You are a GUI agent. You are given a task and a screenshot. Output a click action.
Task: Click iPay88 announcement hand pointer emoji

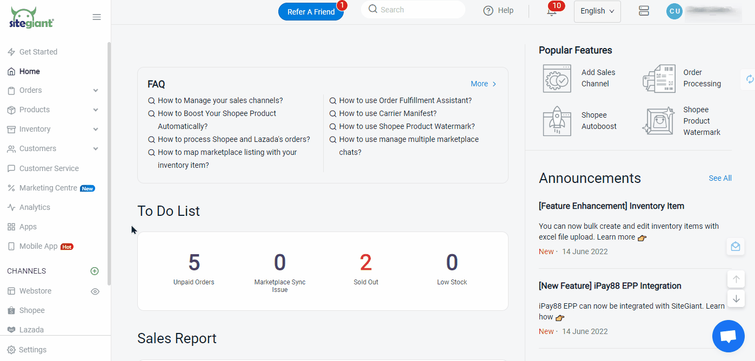[560, 317]
